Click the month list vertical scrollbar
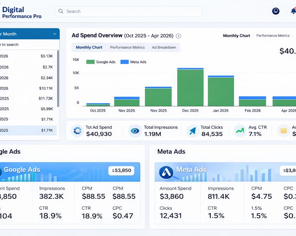296x236 pixels. [x=58, y=79]
